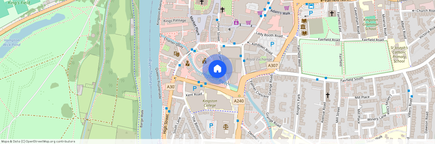The image size is (435, 144).
Task: Click the Mill Street label
Action: [337, 115]
